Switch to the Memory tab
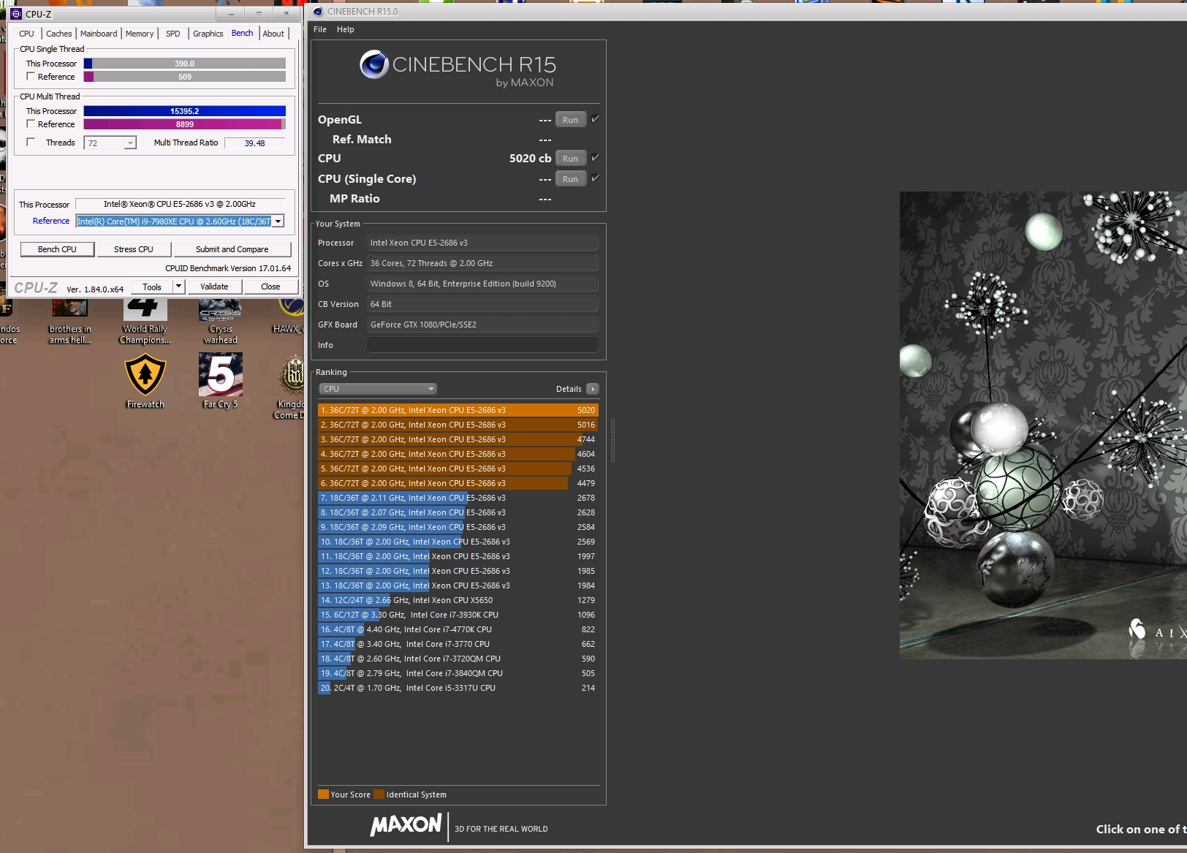Screen dimensions: 1187x853 [140, 34]
